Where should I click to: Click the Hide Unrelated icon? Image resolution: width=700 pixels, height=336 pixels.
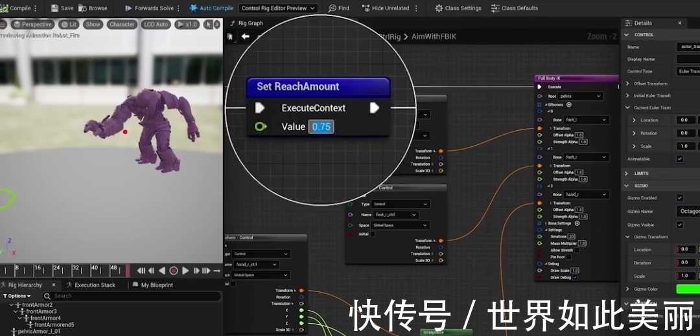click(x=366, y=8)
